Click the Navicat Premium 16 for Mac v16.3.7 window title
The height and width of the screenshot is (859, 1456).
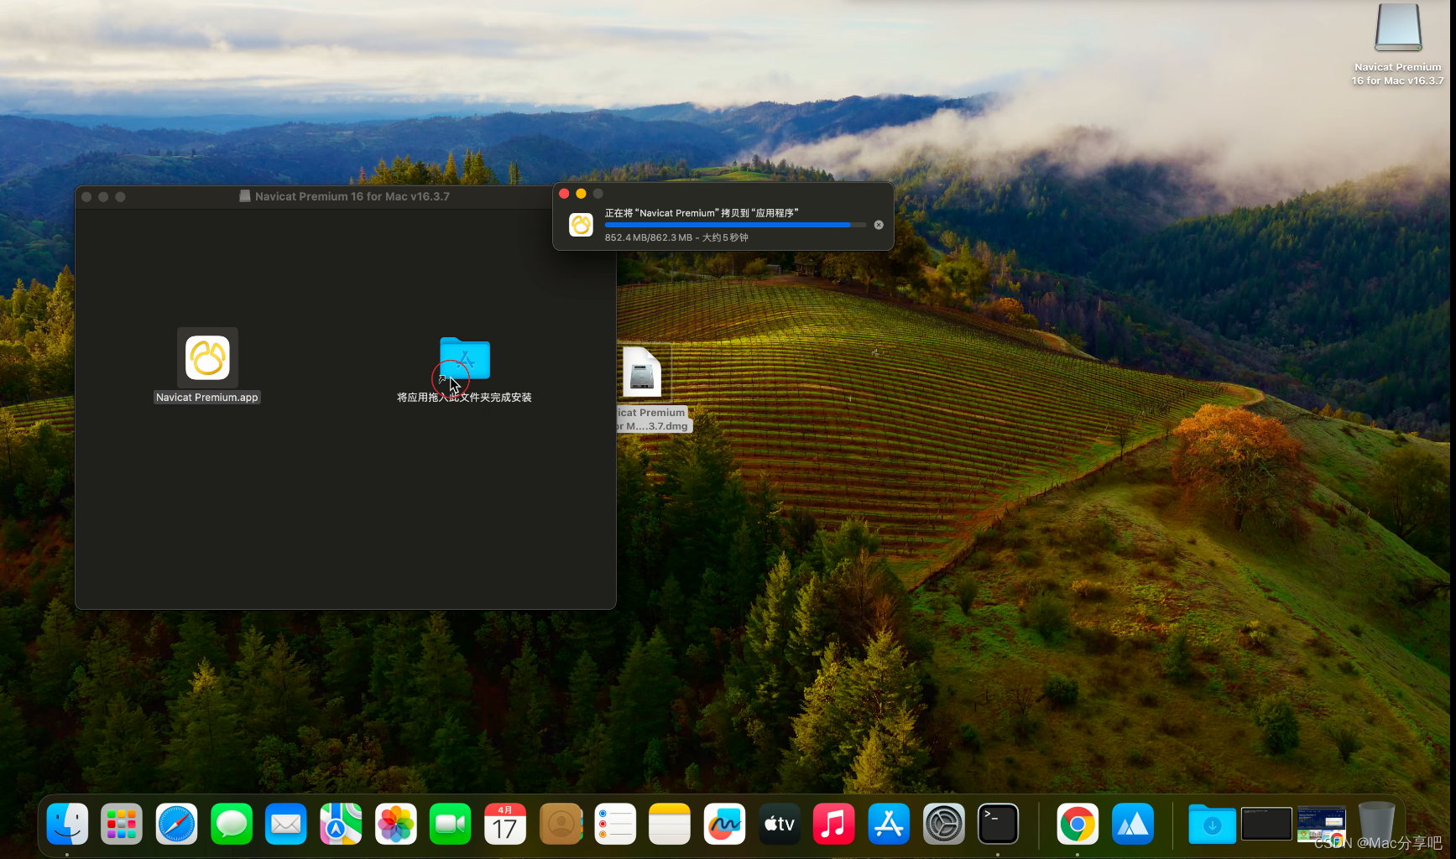(352, 196)
